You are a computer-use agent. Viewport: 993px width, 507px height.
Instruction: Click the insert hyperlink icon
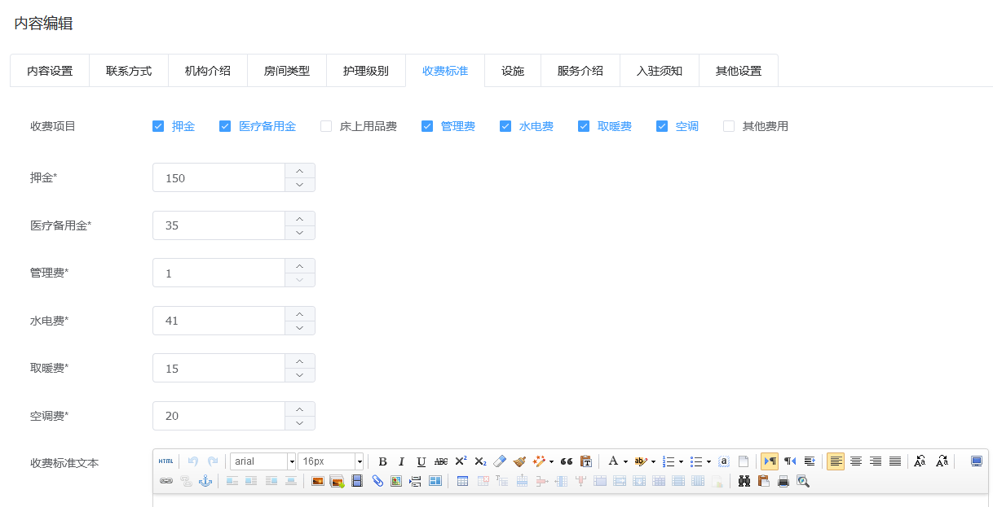point(166,481)
